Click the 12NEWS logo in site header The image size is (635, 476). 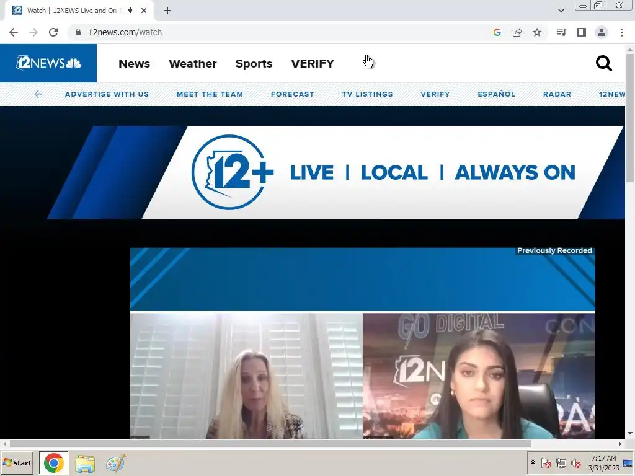coord(48,63)
